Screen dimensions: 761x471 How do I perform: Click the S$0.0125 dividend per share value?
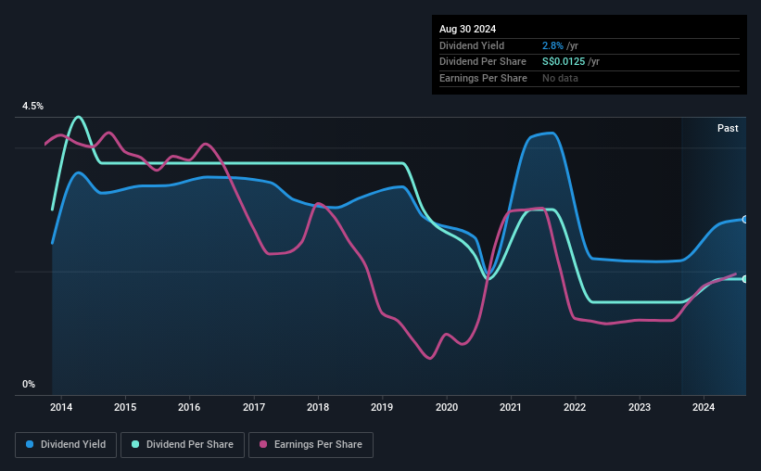pos(564,62)
